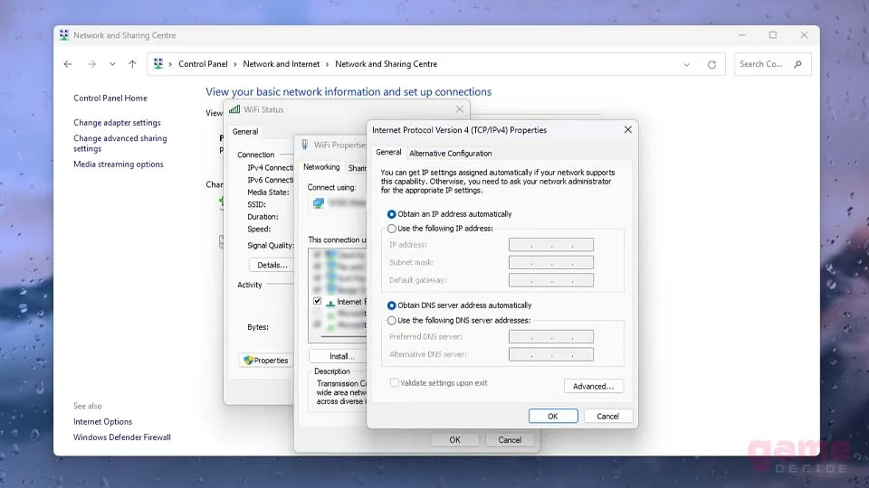869x488 pixels.
Task: Click Internet Protocol network item icon
Action: [x=330, y=303]
